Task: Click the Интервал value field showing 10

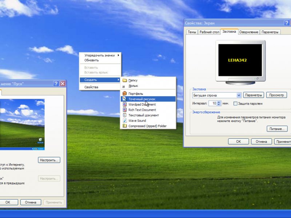Action: pyautogui.click(x=213, y=103)
